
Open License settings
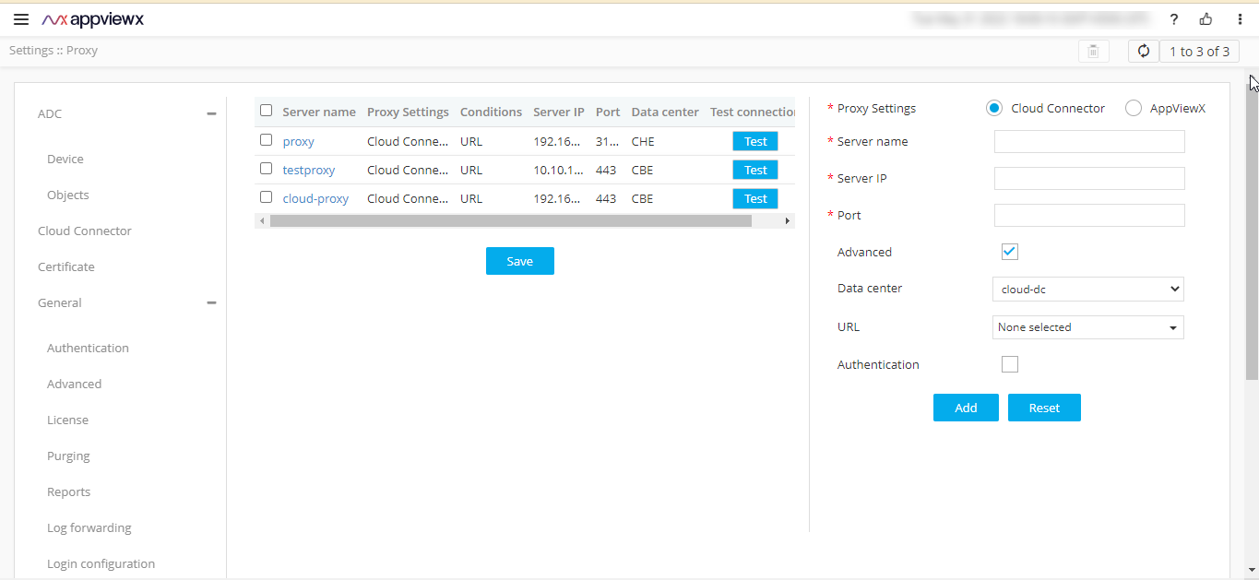click(x=68, y=420)
